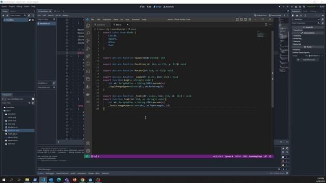The height and width of the screenshot is (183, 326).
Task: Click Online Docs button in Godot
Action: point(260,15)
